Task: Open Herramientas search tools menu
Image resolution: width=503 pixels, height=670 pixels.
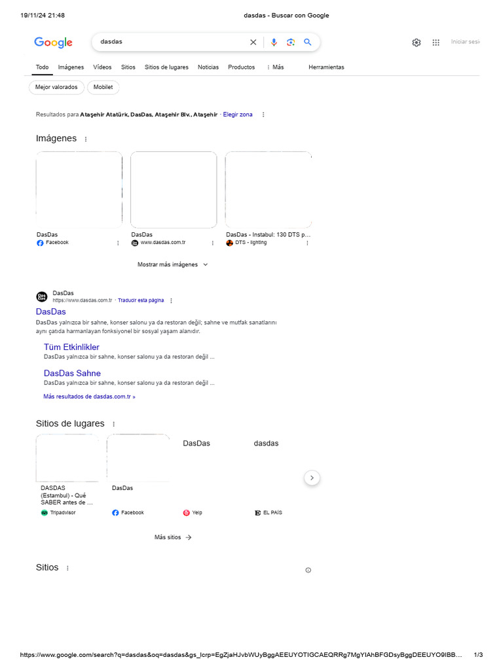Action: (x=326, y=67)
